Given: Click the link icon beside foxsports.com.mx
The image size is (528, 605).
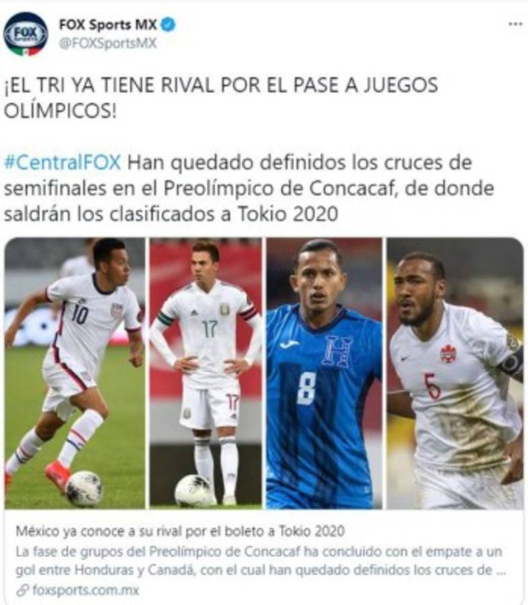Looking at the screenshot, I should pyautogui.click(x=23, y=590).
